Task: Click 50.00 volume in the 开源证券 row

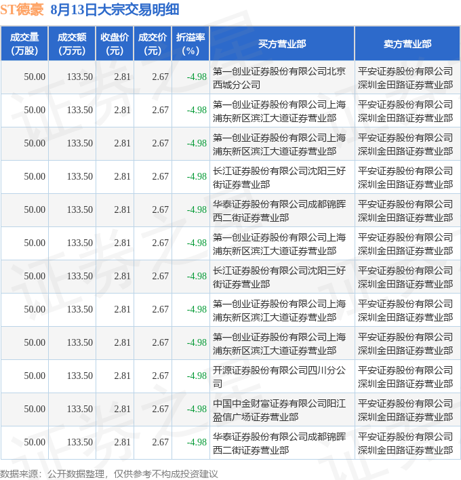Action: 35,376
